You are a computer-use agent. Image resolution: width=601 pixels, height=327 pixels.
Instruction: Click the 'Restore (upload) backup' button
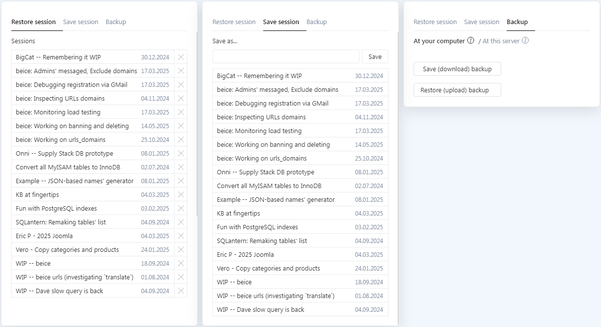click(457, 90)
